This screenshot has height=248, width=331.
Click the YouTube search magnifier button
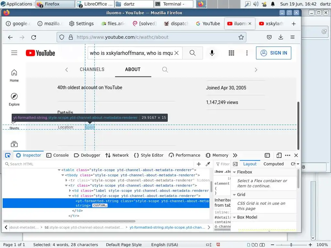coord(193,53)
